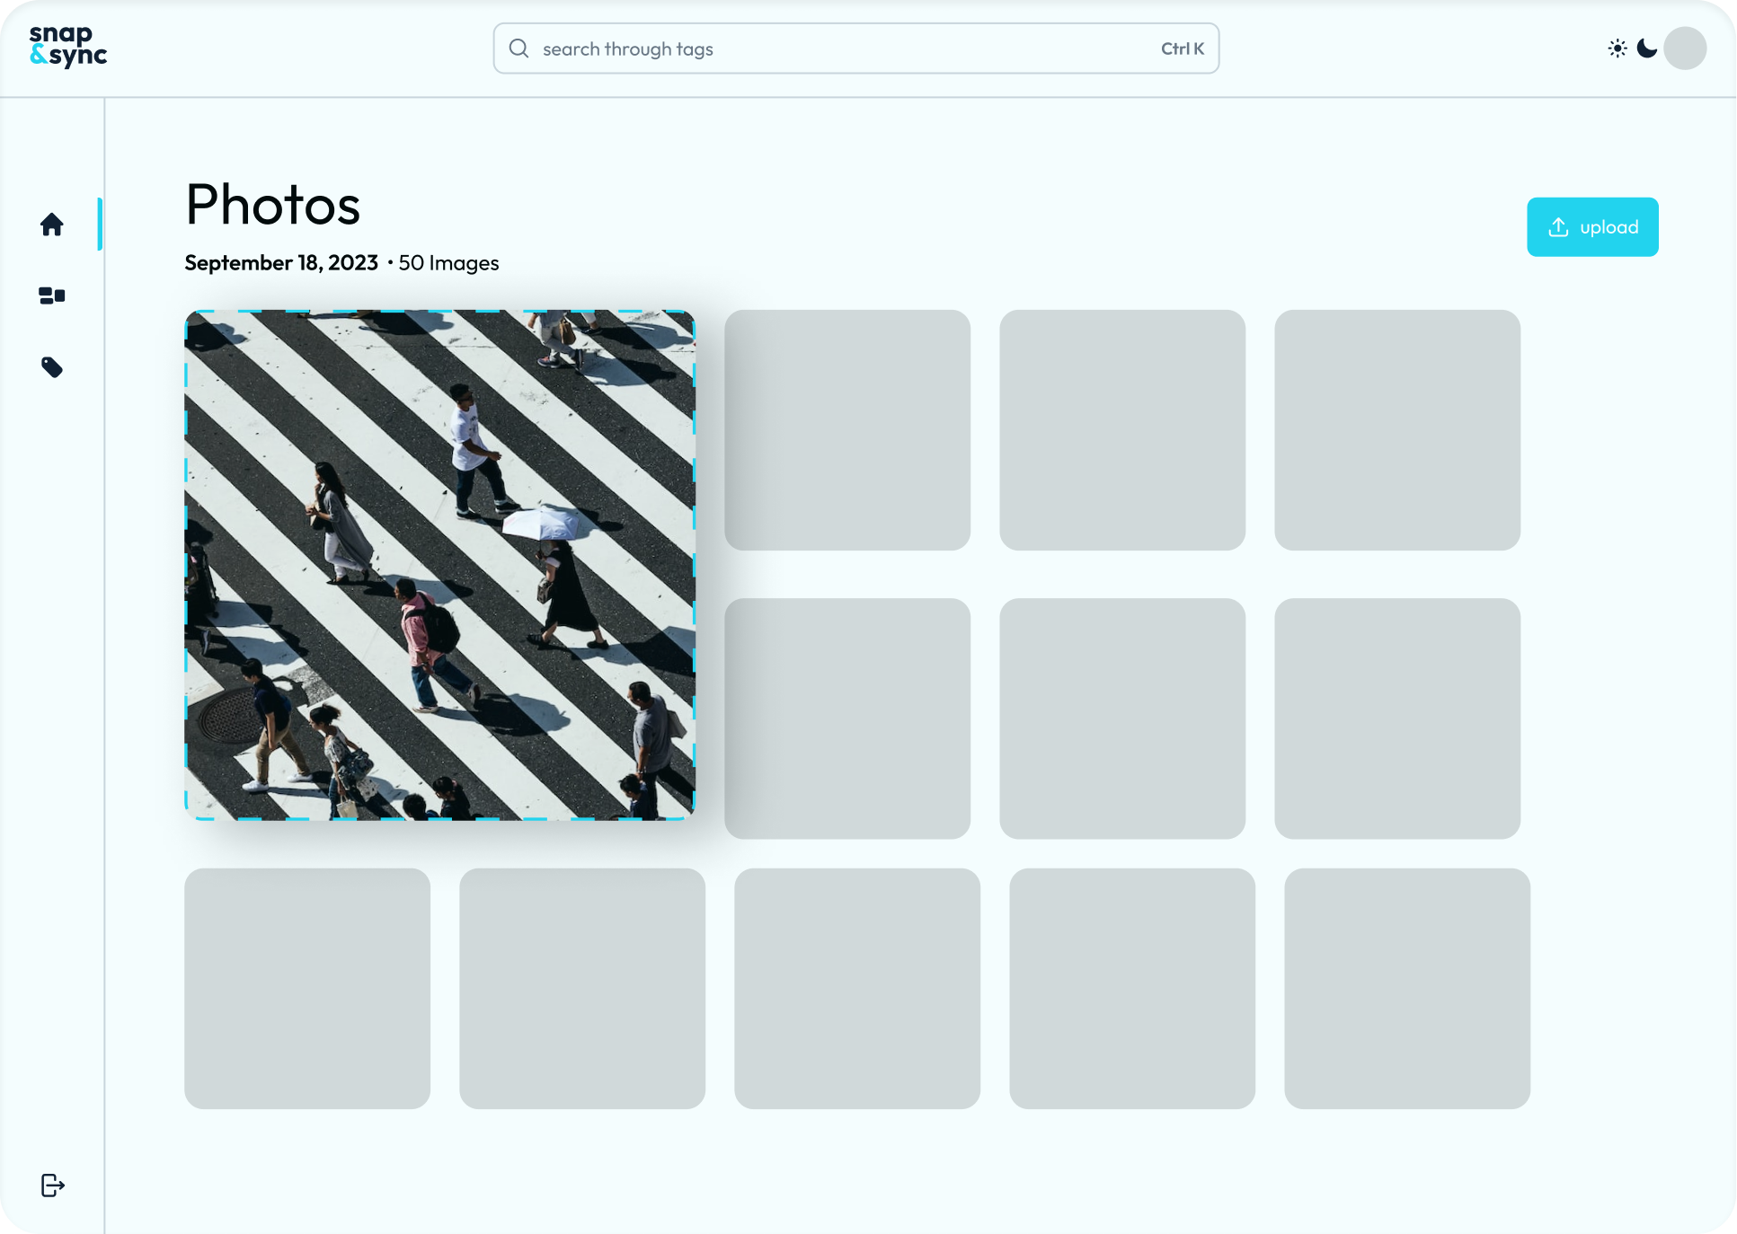Open the user profile avatar

point(1685,48)
